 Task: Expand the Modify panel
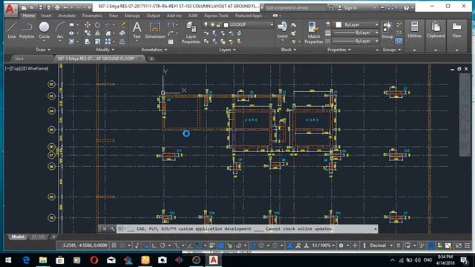[105, 50]
